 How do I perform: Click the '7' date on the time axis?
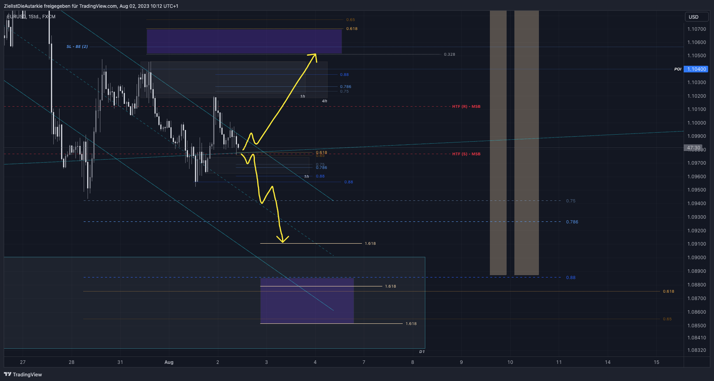pyautogui.click(x=364, y=362)
